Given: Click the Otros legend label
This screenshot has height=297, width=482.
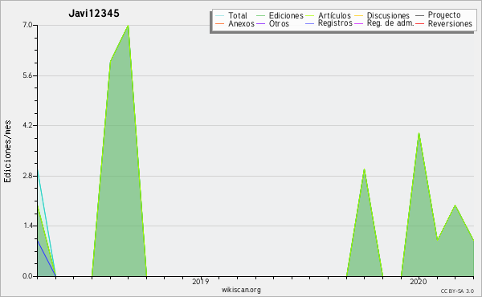Looking at the screenshot, I should tap(279, 23).
